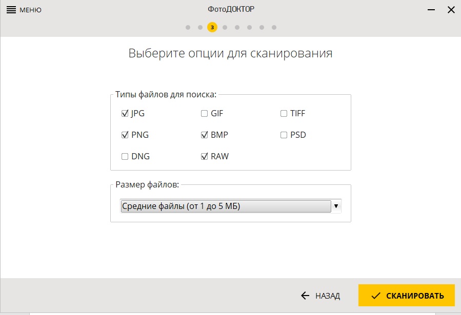Click the Выберите опции для сканирования heading

pyautogui.click(x=231, y=53)
